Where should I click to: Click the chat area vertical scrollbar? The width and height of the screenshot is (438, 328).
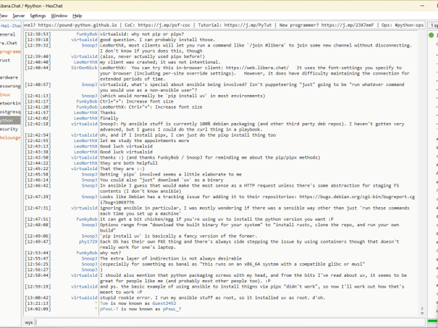click(x=424, y=171)
